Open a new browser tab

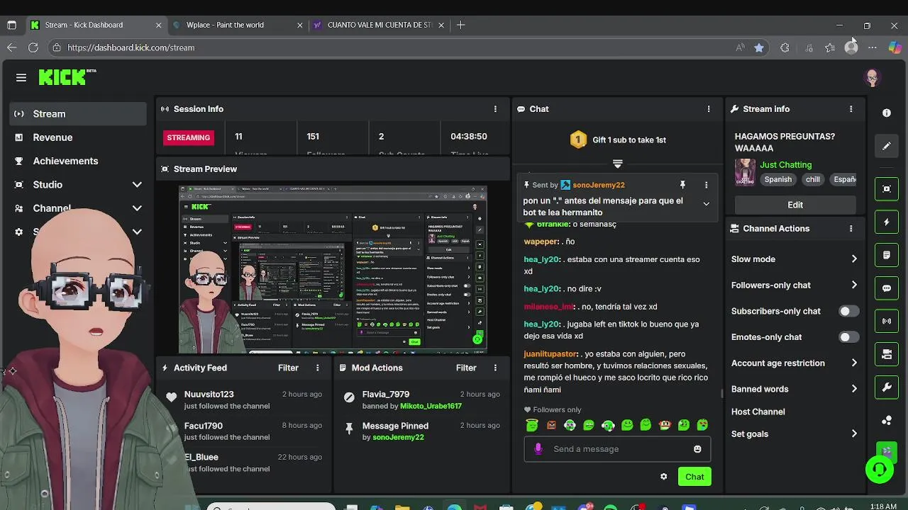point(461,25)
